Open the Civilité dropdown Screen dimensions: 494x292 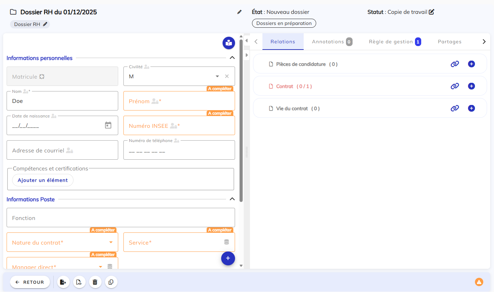tap(217, 76)
